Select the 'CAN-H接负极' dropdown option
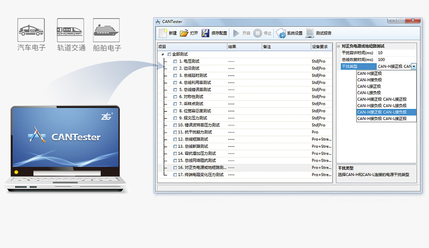This screenshot has width=429, height=248. pos(369,80)
